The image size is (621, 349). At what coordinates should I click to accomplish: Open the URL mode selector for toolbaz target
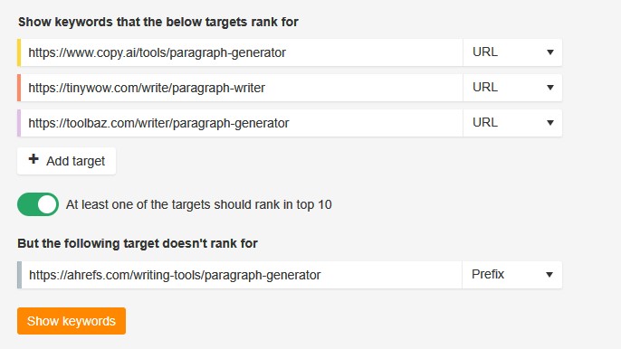pos(512,123)
